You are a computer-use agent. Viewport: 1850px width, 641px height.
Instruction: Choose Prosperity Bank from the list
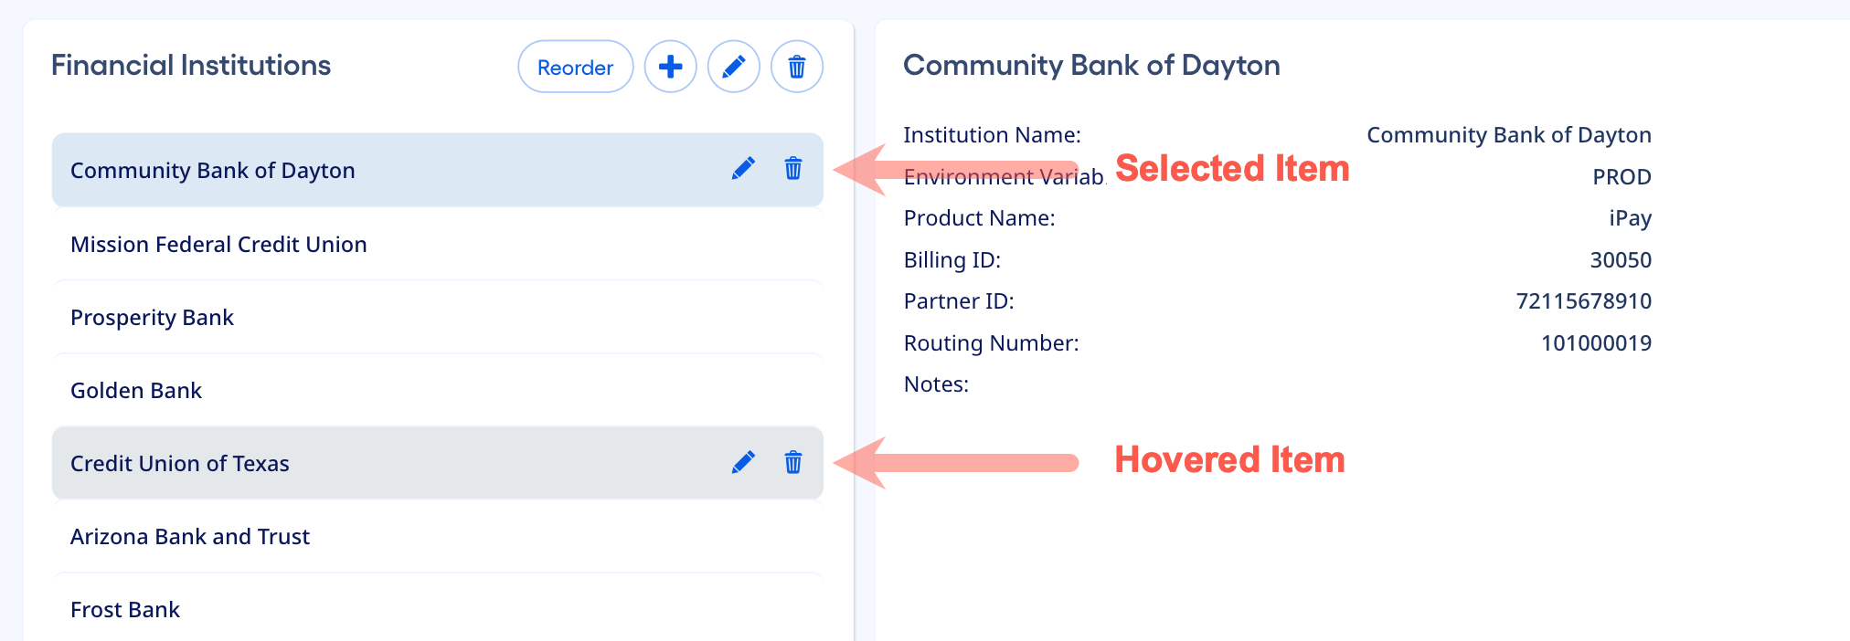coord(152,318)
